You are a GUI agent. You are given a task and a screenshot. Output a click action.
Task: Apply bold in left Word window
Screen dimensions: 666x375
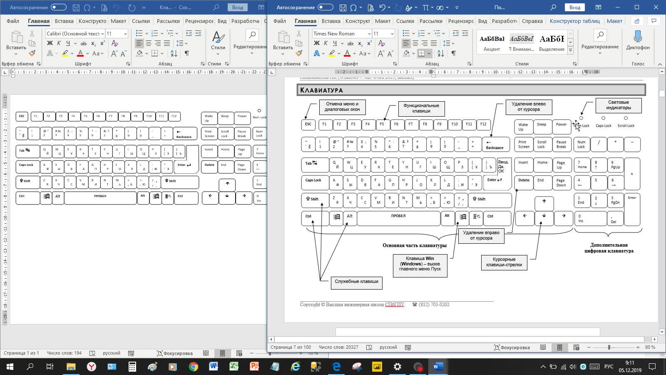(50, 43)
